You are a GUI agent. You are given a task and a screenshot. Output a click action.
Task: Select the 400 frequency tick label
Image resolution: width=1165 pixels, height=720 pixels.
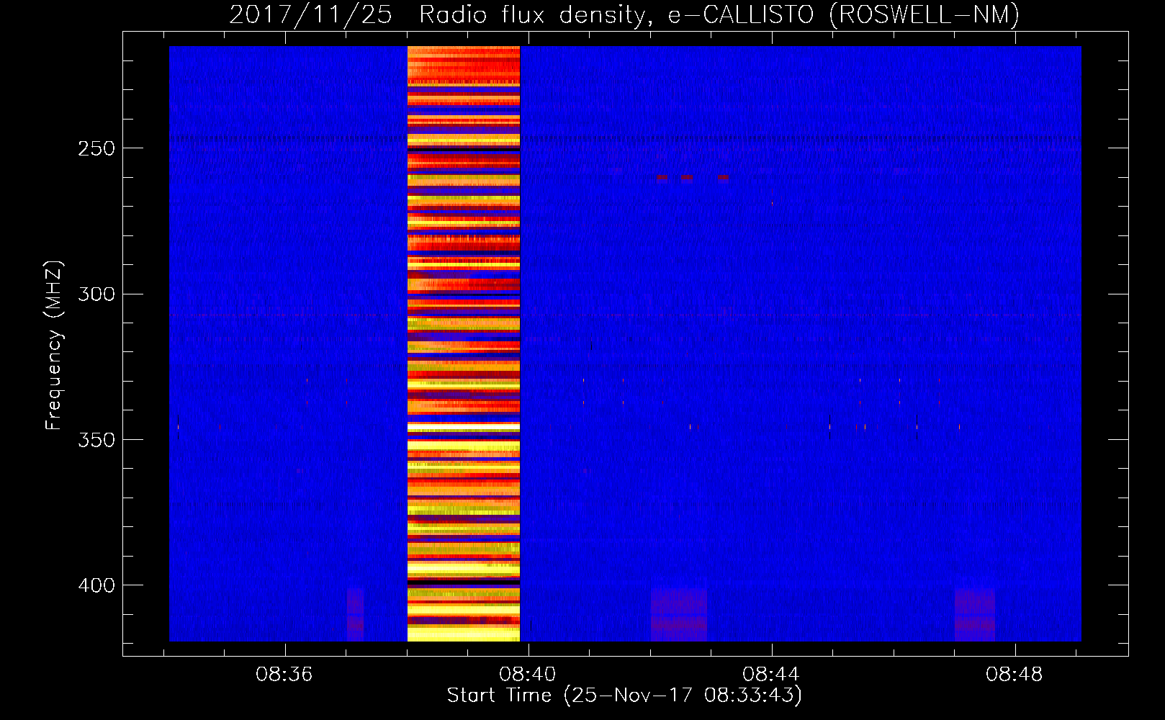96,585
